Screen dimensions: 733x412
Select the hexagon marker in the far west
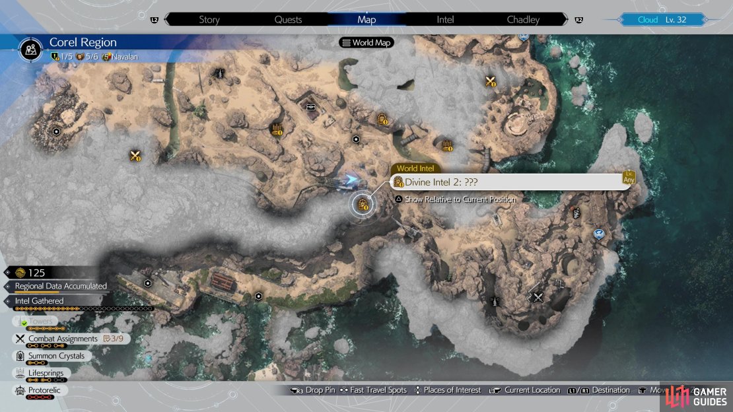56,131
